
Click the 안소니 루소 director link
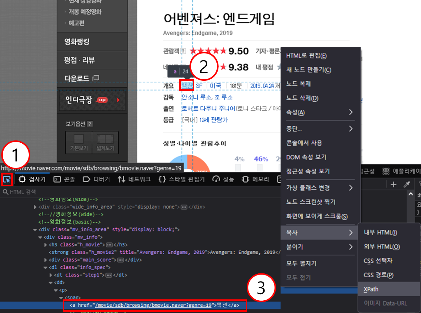196,97
